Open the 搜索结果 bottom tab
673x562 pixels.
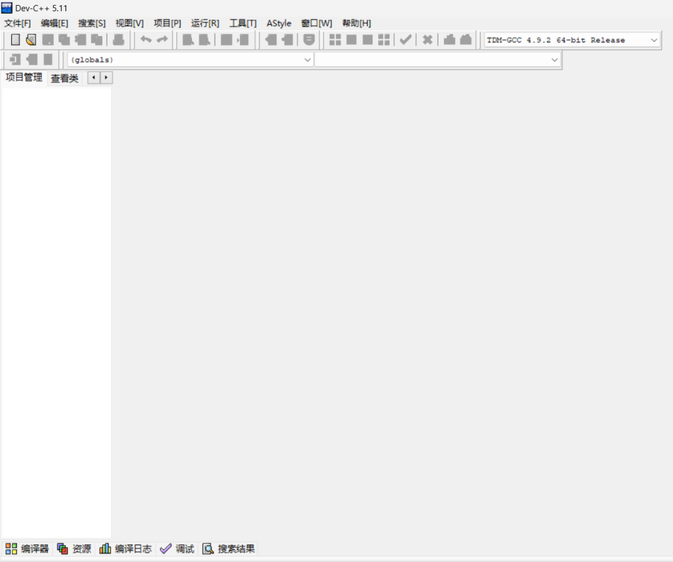pyautogui.click(x=229, y=549)
